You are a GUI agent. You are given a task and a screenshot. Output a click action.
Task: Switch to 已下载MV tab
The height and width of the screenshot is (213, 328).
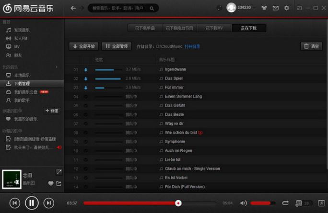tap(214, 28)
